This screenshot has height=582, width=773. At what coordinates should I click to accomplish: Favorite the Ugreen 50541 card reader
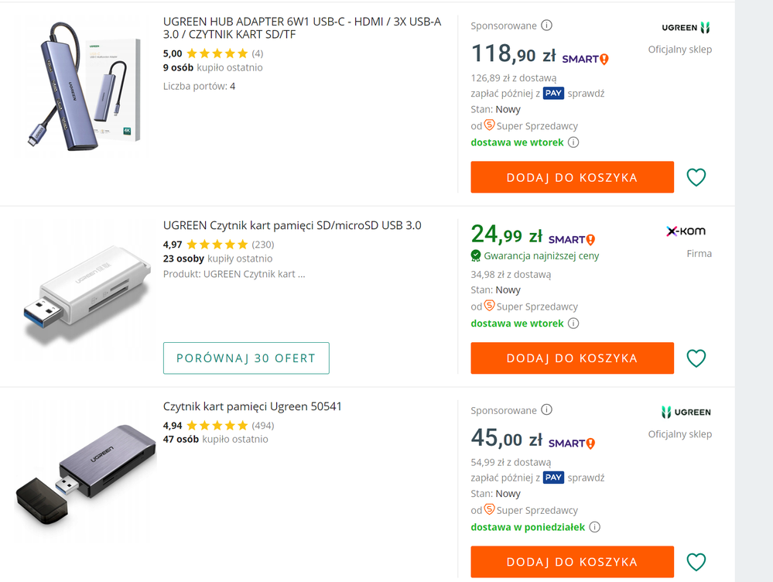(x=696, y=562)
